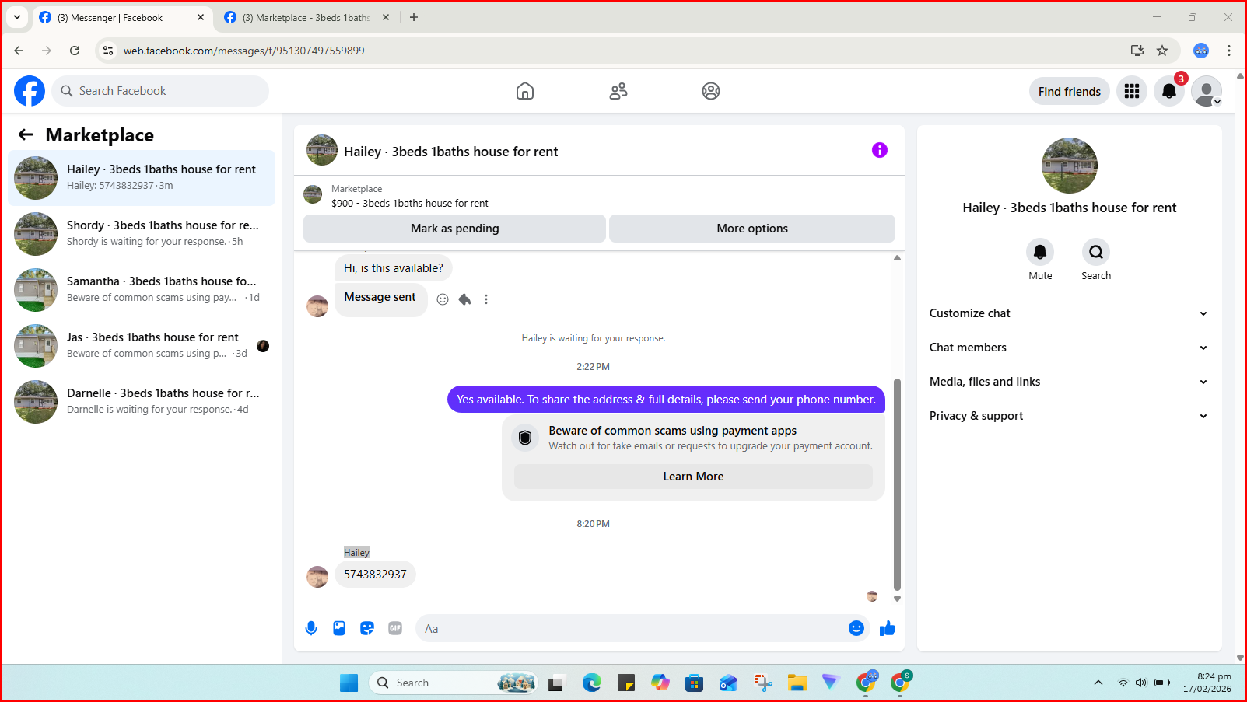The height and width of the screenshot is (702, 1247).
Task: Show hidden icons in system tray
Action: tap(1098, 683)
